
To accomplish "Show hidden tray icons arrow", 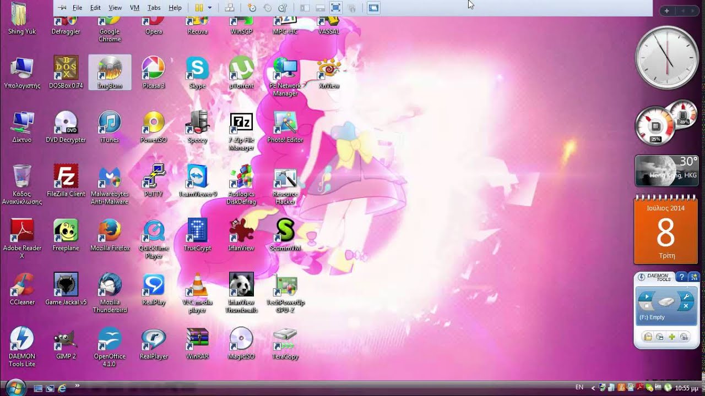I will pyautogui.click(x=593, y=388).
